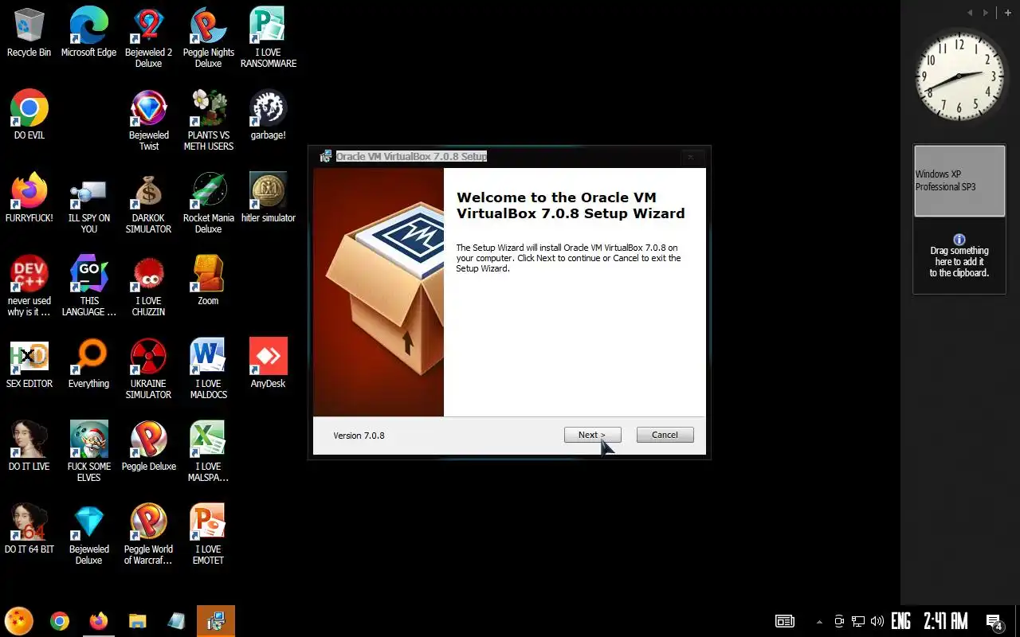
Task: Select the DO IT 64 BIT icon
Action: 29,529
